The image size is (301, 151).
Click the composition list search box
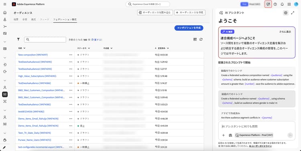point(45,40)
